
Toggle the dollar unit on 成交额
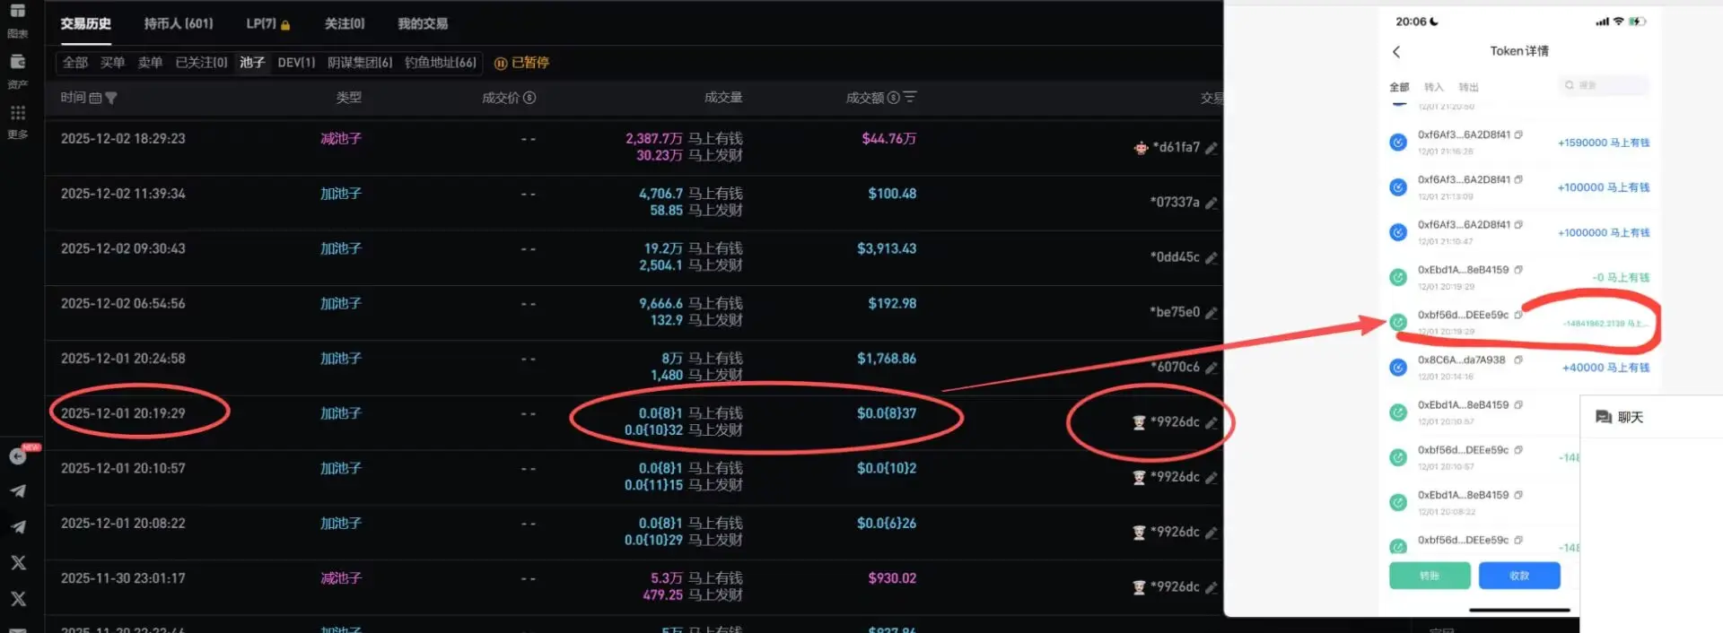click(894, 98)
